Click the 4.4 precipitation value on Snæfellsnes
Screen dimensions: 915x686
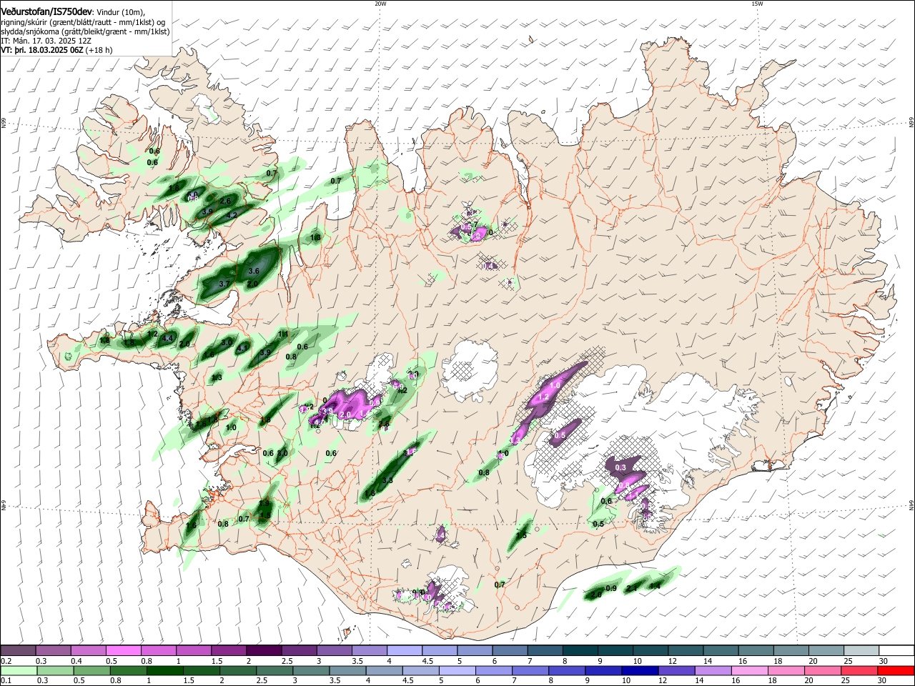[x=167, y=338]
